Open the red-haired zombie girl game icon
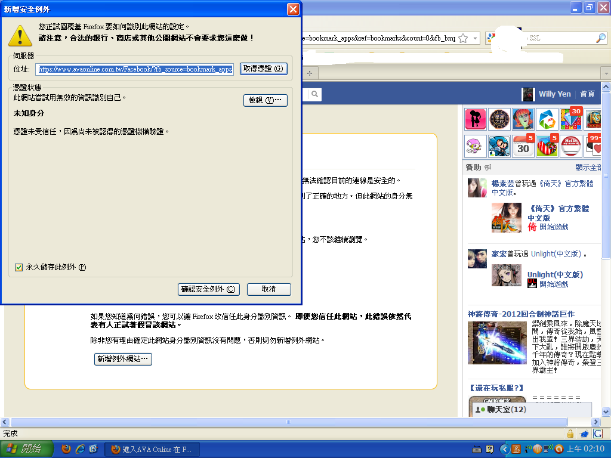 click(523, 119)
